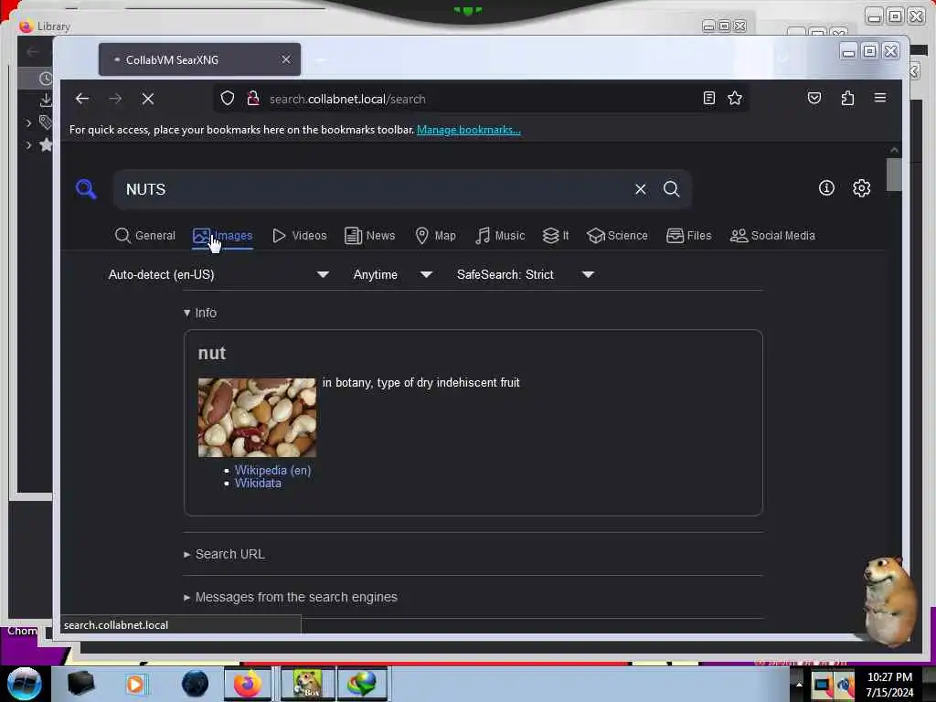
Task: Open the hamster Box taskbar icon
Action: click(307, 684)
